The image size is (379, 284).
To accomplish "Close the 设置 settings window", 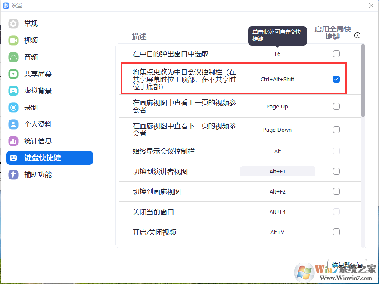I will coord(371,6).
